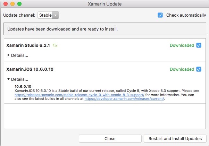This screenshot has height=146, width=209.
Task: Click the Close button
Action: (x=110, y=139)
